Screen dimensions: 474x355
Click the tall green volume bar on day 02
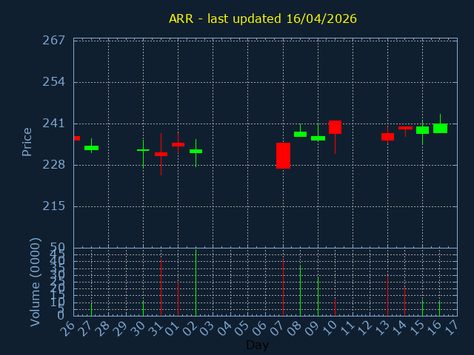point(196,283)
